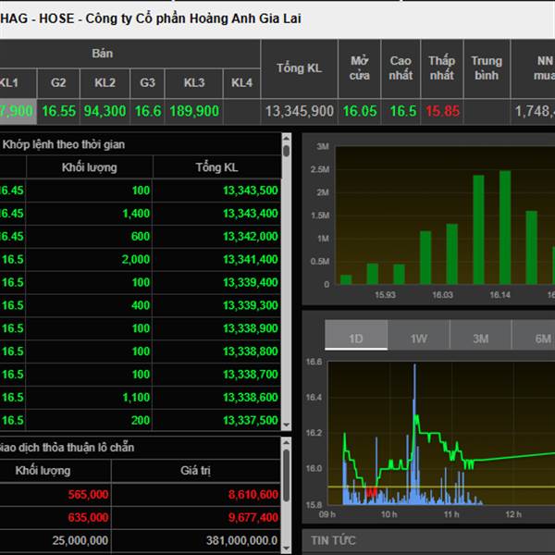
Task: Select the row with total 13,338,800
Action: [x=141, y=351]
